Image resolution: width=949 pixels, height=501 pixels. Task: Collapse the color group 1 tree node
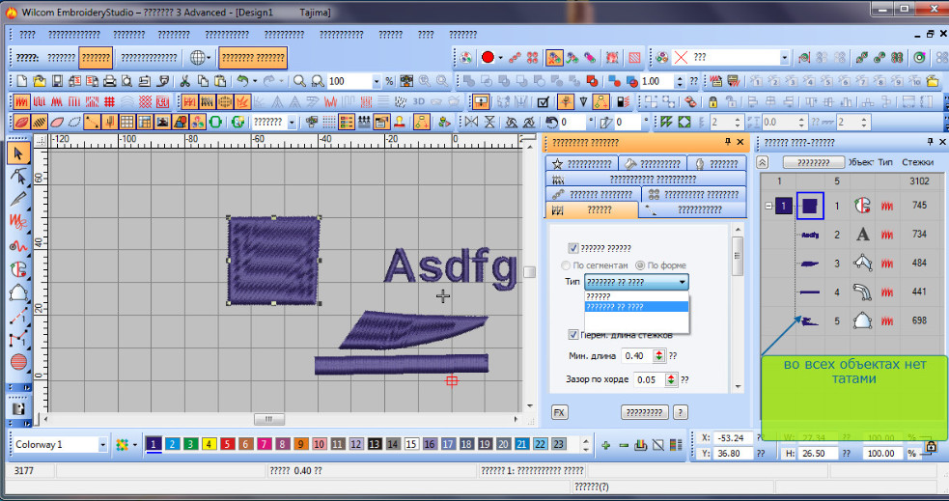[768, 206]
